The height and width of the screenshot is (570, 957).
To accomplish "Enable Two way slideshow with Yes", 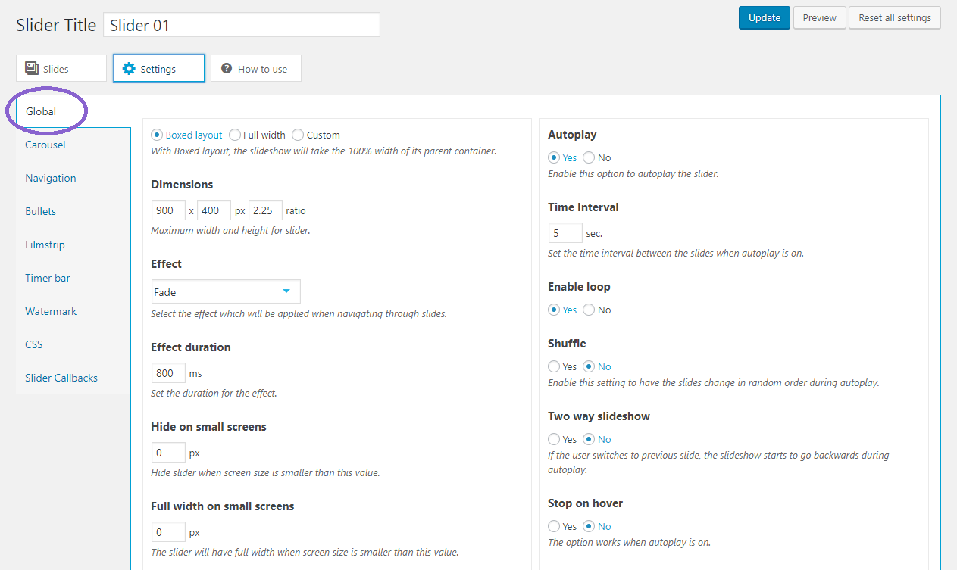I will [554, 439].
